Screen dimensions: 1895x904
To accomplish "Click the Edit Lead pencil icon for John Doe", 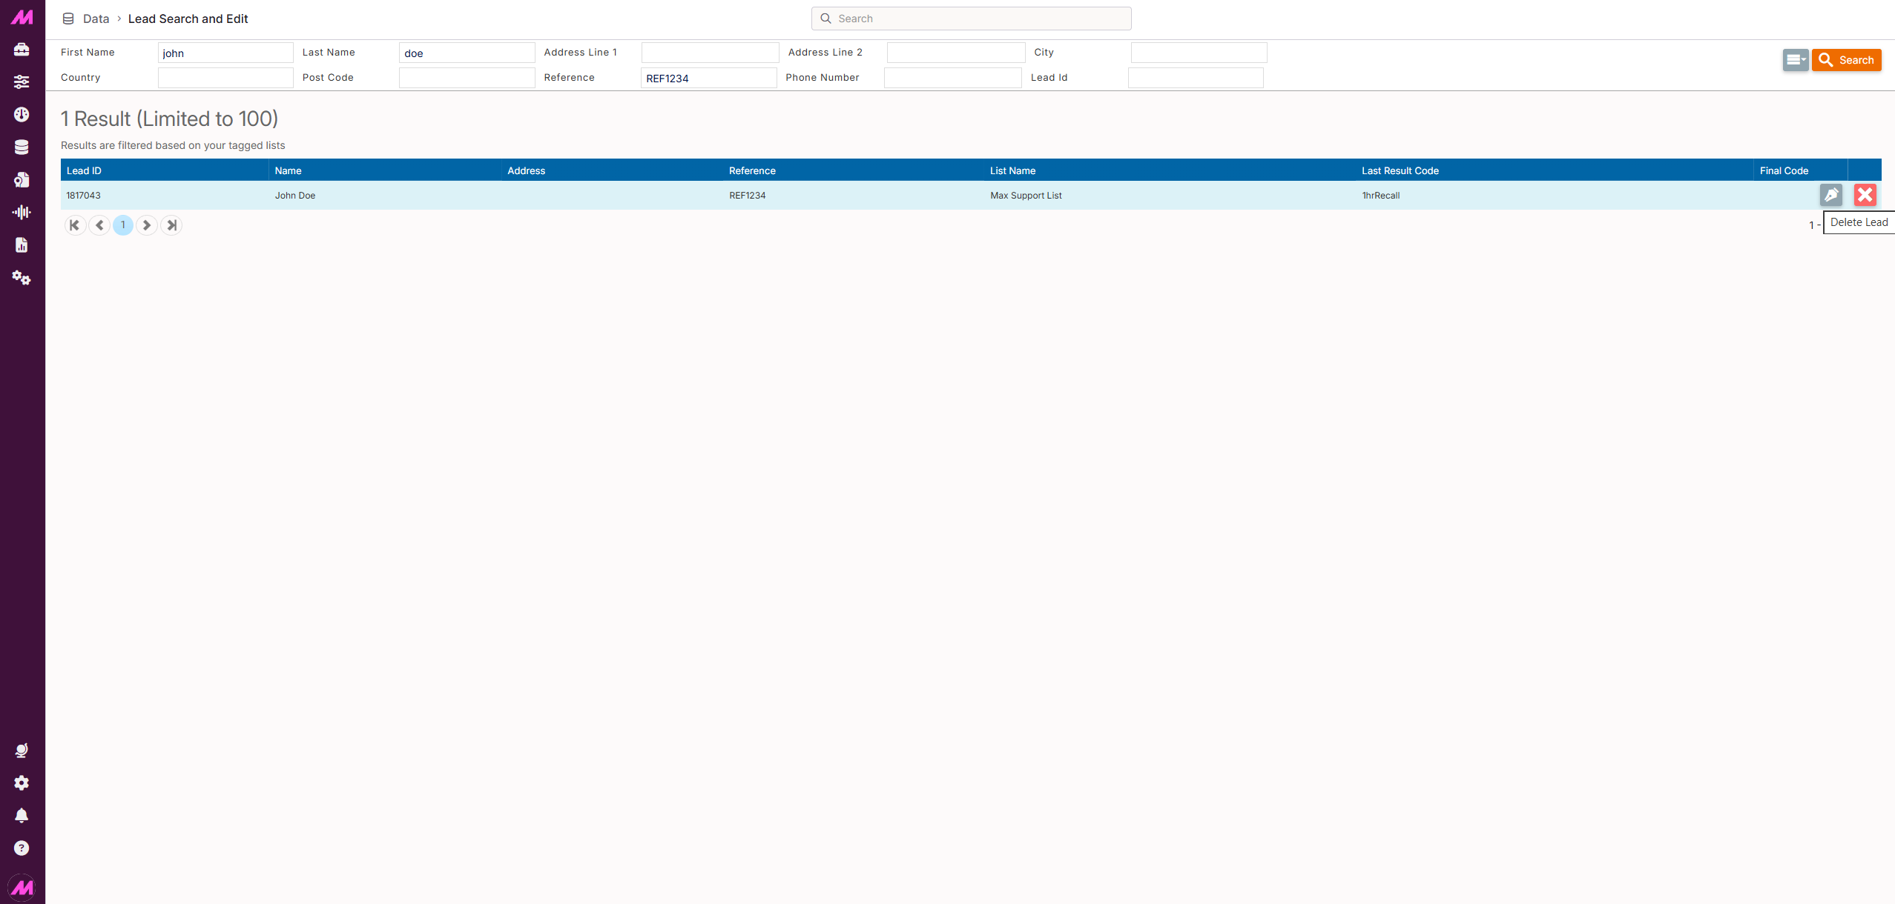I will click(x=1831, y=195).
